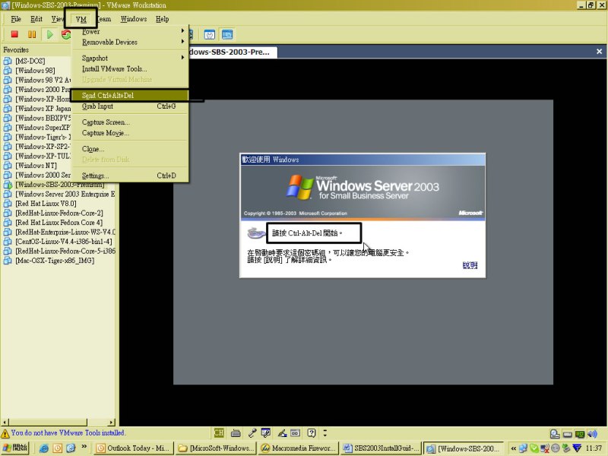Click the Mac-OSX-Tiger-x86_IMG VM icon

pyautogui.click(x=8, y=261)
